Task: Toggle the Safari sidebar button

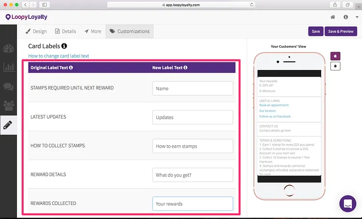Action: pyautogui.click(x=44, y=5)
